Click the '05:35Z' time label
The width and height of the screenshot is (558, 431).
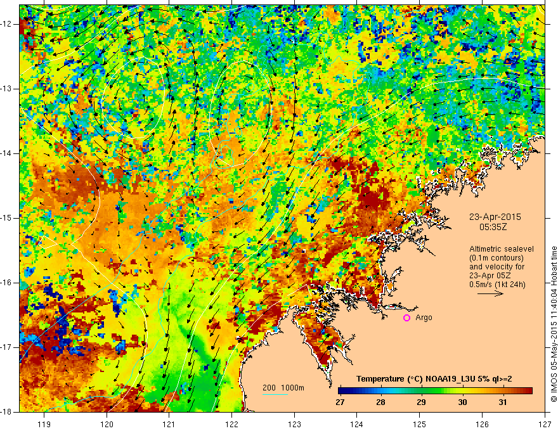(492, 225)
